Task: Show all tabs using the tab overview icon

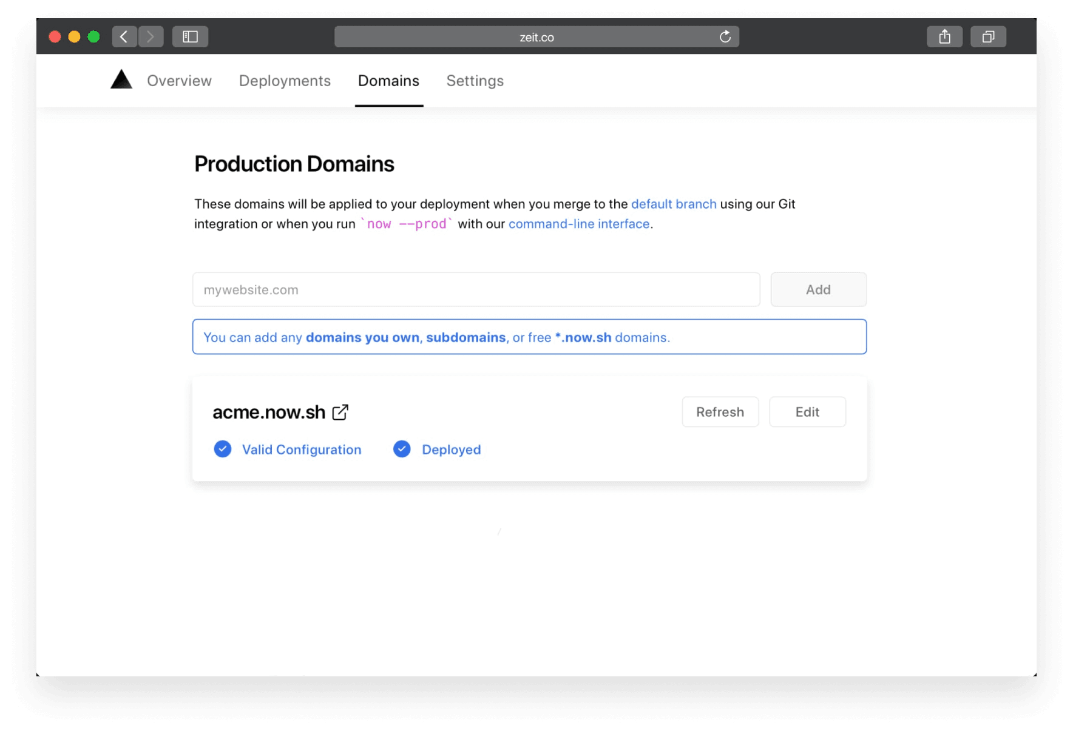Action: pos(988,36)
